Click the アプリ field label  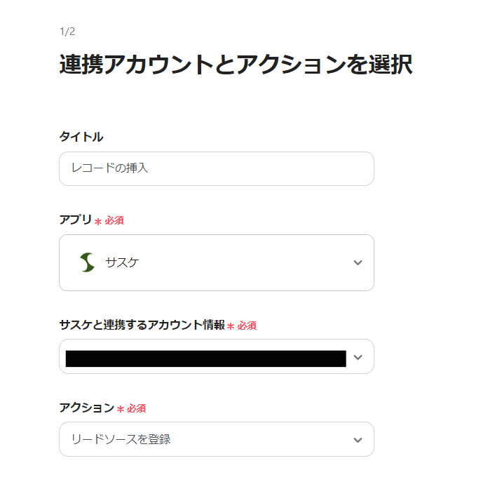pyautogui.click(x=75, y=220)
